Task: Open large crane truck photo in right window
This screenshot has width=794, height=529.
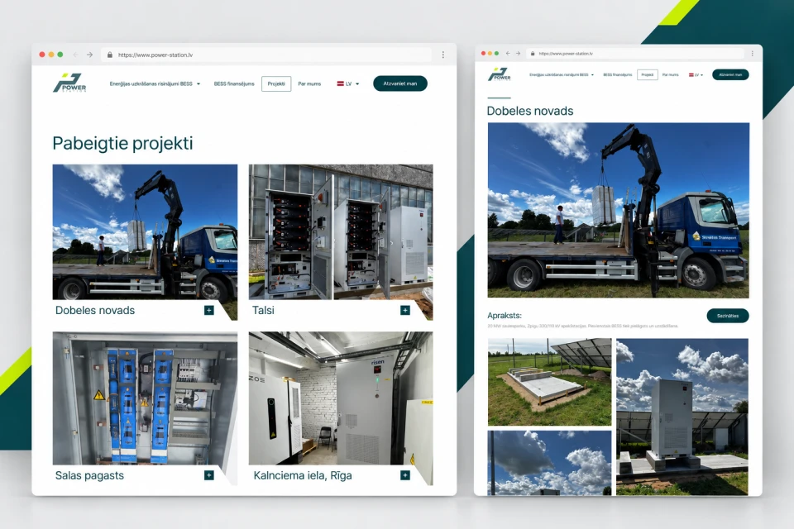Action: pos(619,210)
